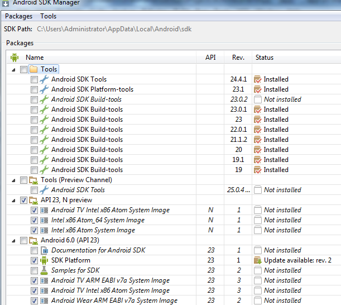Image resolution: width=341 pixels, height=305 pixels.
Task: Click the Samples for SDK flask icon
Action: coord(44,270)
